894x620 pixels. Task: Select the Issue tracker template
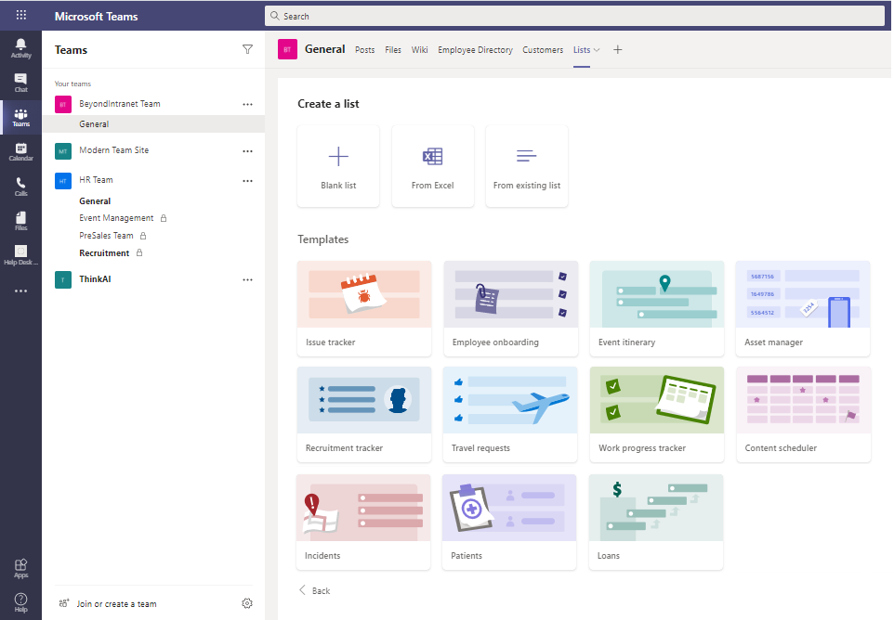pos(363,308)
